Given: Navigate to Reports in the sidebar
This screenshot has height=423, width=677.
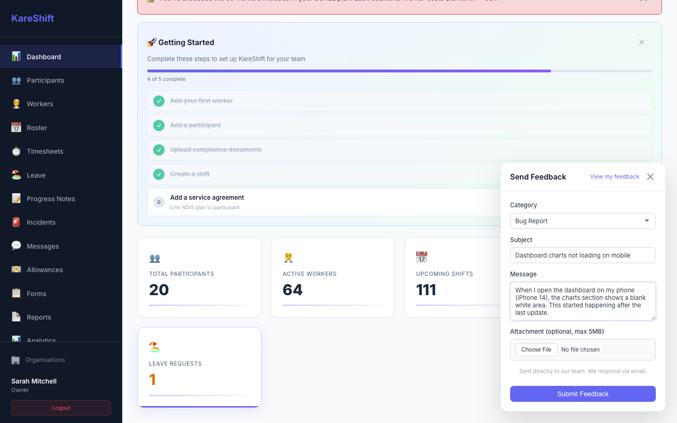Looking at the screenshot, I should [61, 317].
